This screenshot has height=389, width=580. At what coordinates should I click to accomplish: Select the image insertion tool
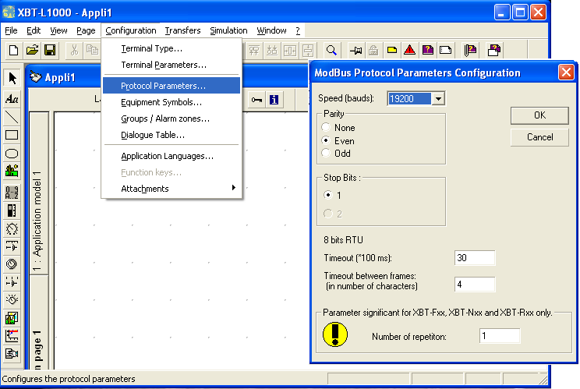[12, 172]
